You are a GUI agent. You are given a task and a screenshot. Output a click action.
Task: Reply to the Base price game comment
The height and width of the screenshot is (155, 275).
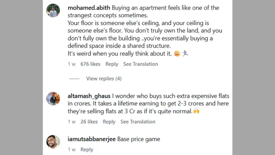pyautogui.click(x=87, y=149)
